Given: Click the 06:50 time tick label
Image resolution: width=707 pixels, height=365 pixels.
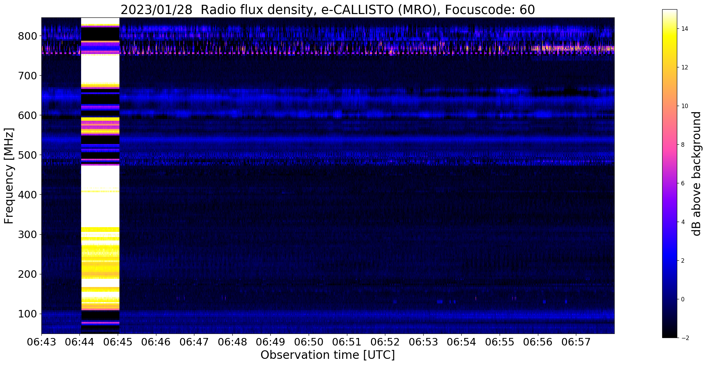Looking at the screenshot, I should point(309,342).
